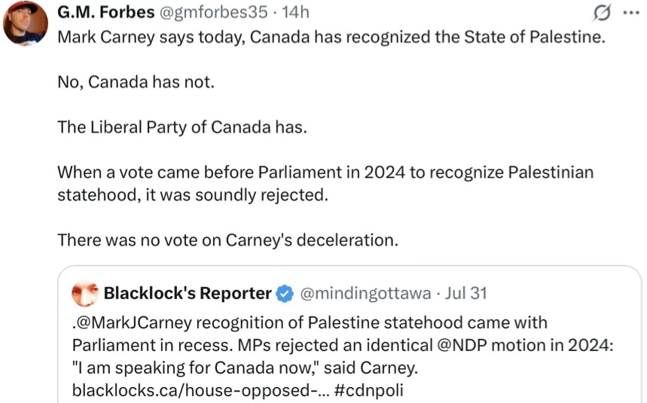Open the @gmforbes35 handle link
The height and width of the screenshot is (403, 647).
coord(213,12)
